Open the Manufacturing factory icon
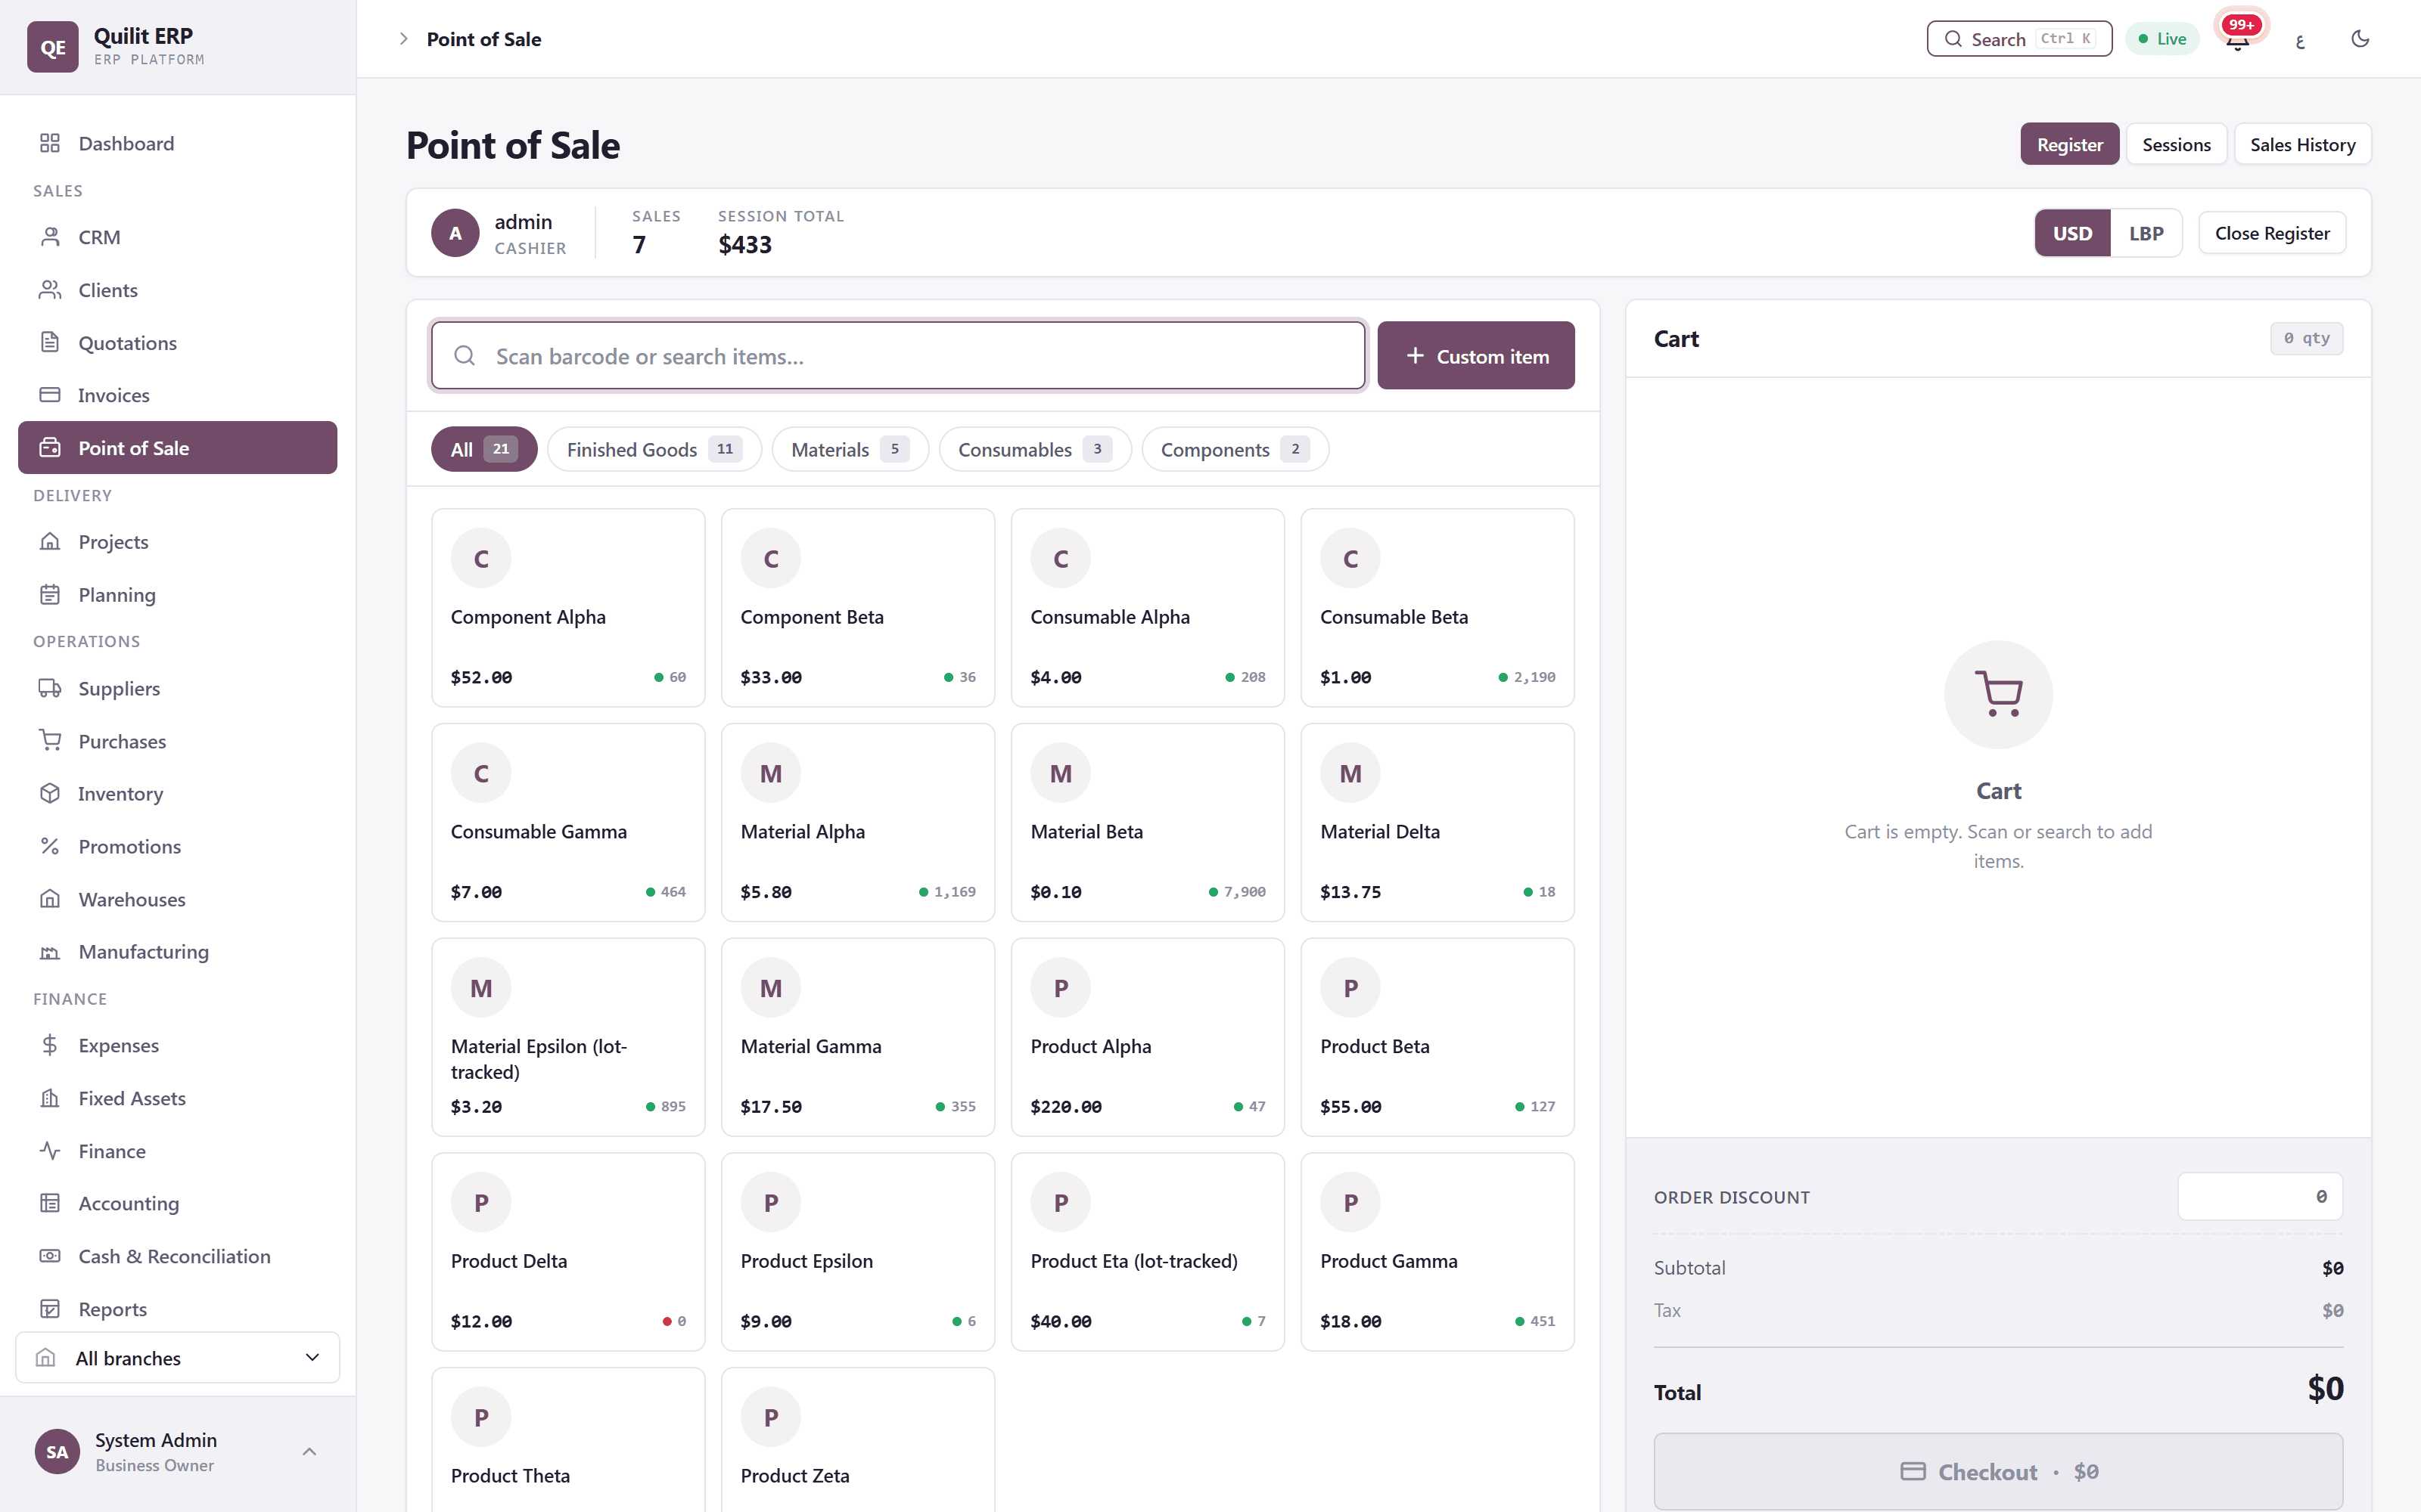Viewport: 2421px width, 1512px height. [50, 951]
